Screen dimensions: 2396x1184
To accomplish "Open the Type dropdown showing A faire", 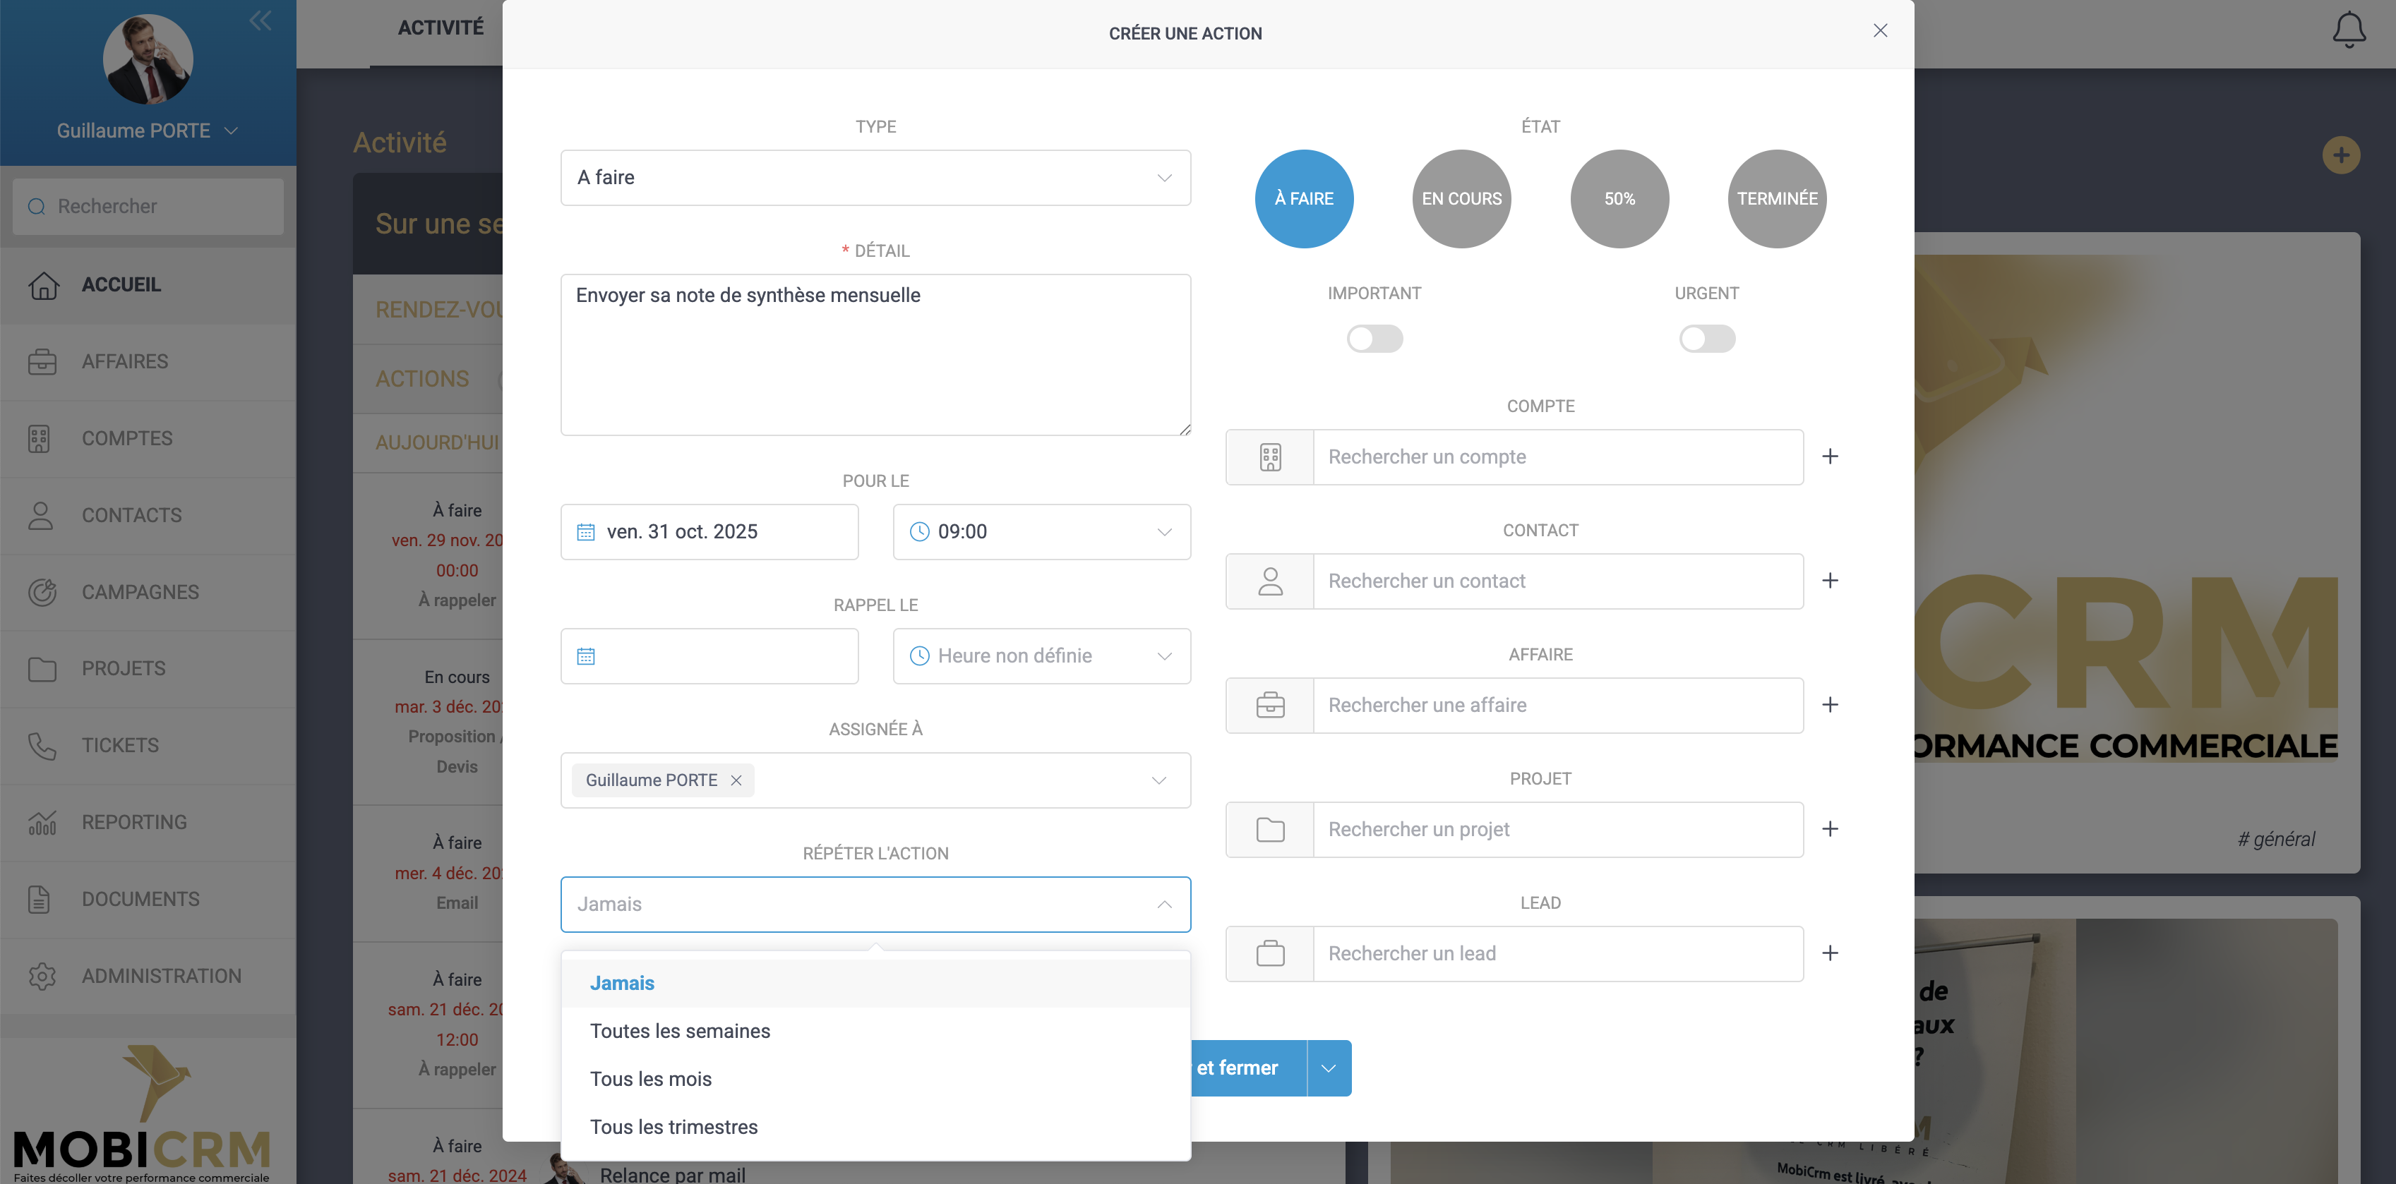I will point(874,178).
